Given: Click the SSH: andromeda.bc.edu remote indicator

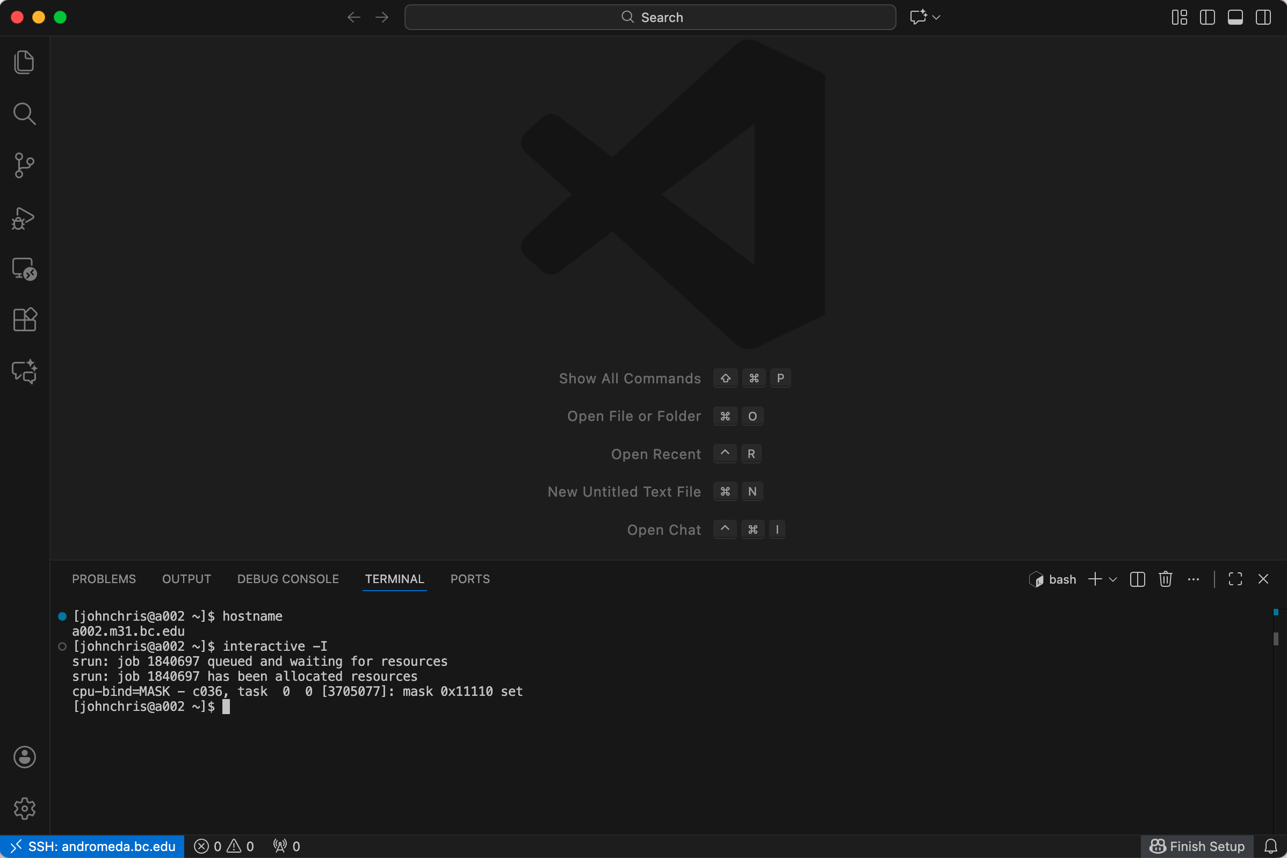Looking at the screenshot, I should tap(92, 846).
